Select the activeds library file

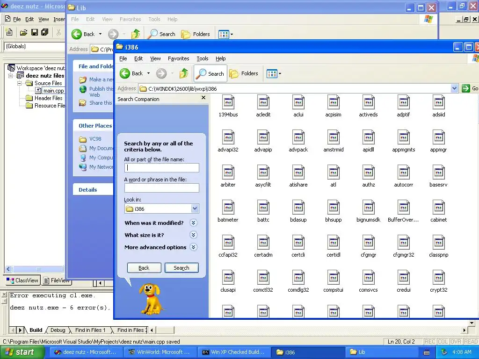pos(369,106)
